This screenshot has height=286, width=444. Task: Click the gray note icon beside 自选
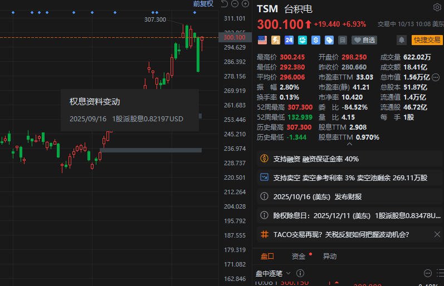(x=343, y=40)
